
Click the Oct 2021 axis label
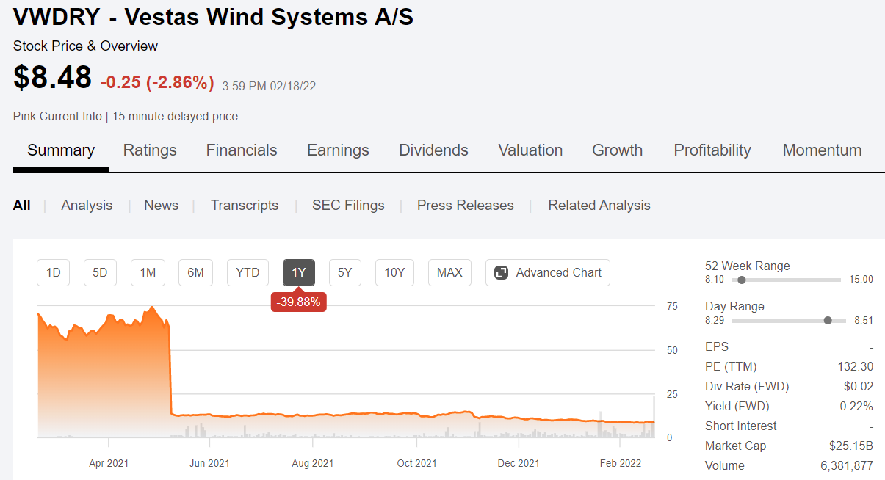(416, 463)
